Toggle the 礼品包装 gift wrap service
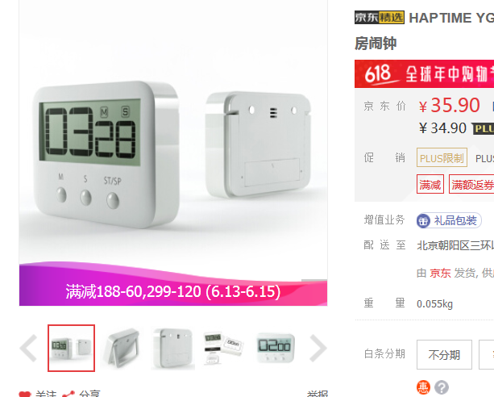 coord(449,220)
